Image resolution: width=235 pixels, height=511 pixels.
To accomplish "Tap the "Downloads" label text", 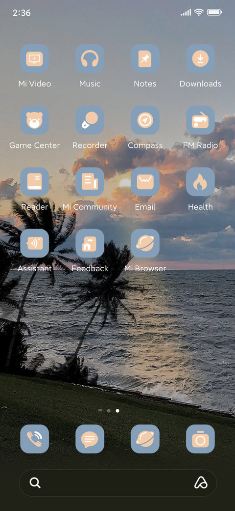I will pyautogui.click(x=200, y=84).
